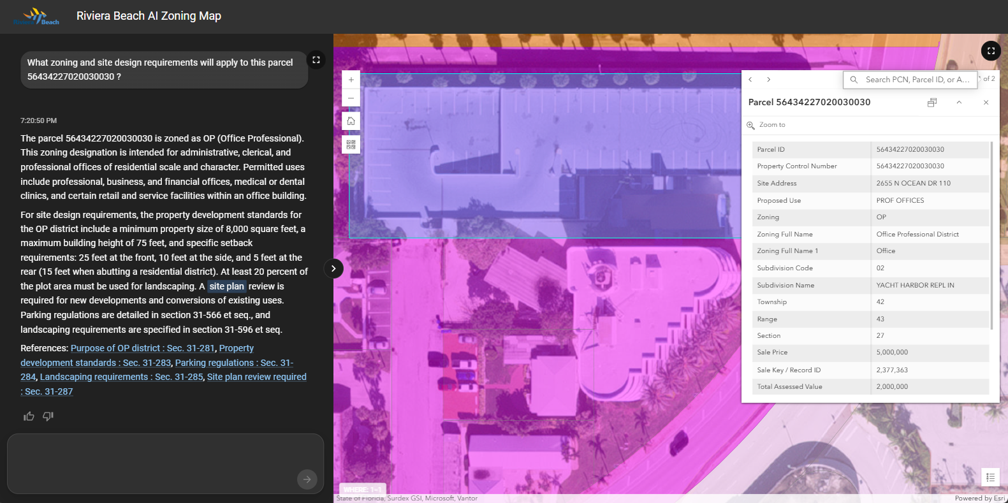The image size is (1008, 503).
Task: Collapse chat panel with arrow handle
Action: pyautogui.click(x=333, y=268)
